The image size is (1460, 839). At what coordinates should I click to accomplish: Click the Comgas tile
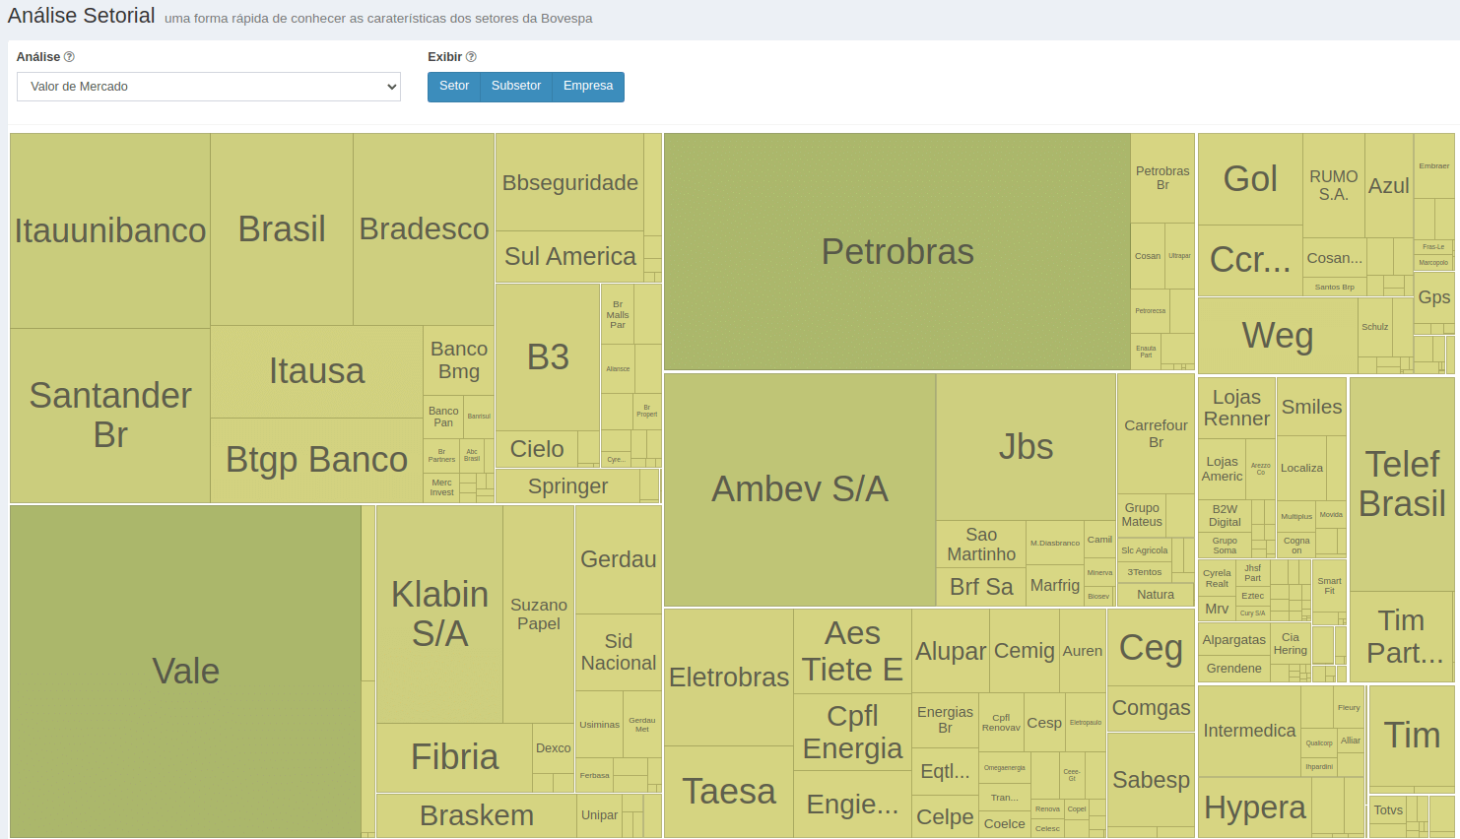tap(1151, 708)
